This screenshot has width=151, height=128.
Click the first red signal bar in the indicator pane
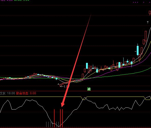point(54,118)
